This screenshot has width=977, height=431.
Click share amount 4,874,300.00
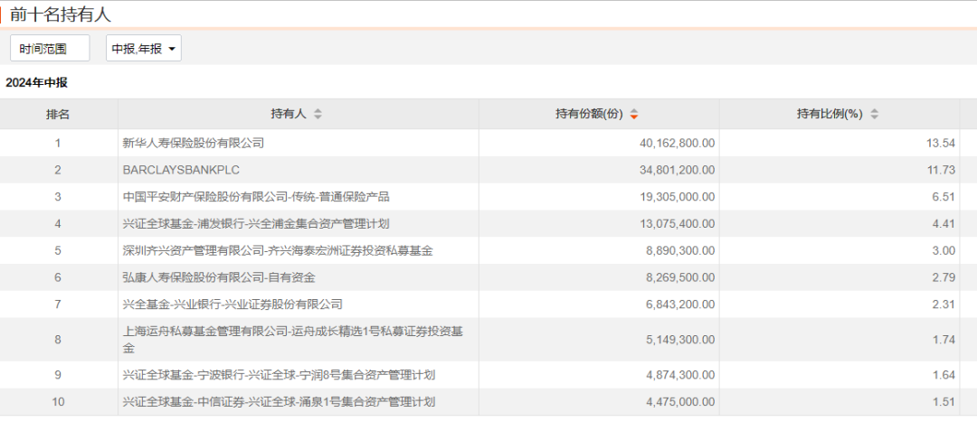680,375
